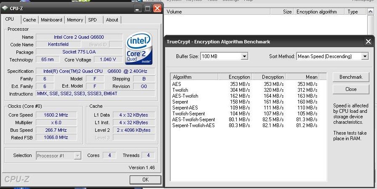Click Multiplier value x 6.0
Screen dimensions: 377x189
point(56,122)
